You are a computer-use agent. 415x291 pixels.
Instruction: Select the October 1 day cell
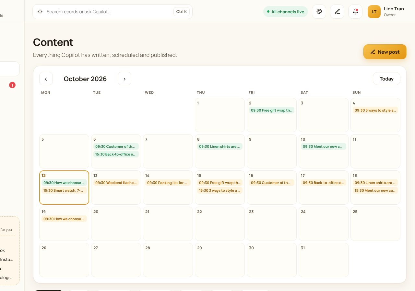pyautogui.click(x=220, y=115)
